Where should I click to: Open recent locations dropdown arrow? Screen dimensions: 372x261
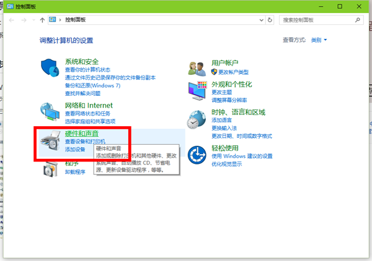point(33,20)
